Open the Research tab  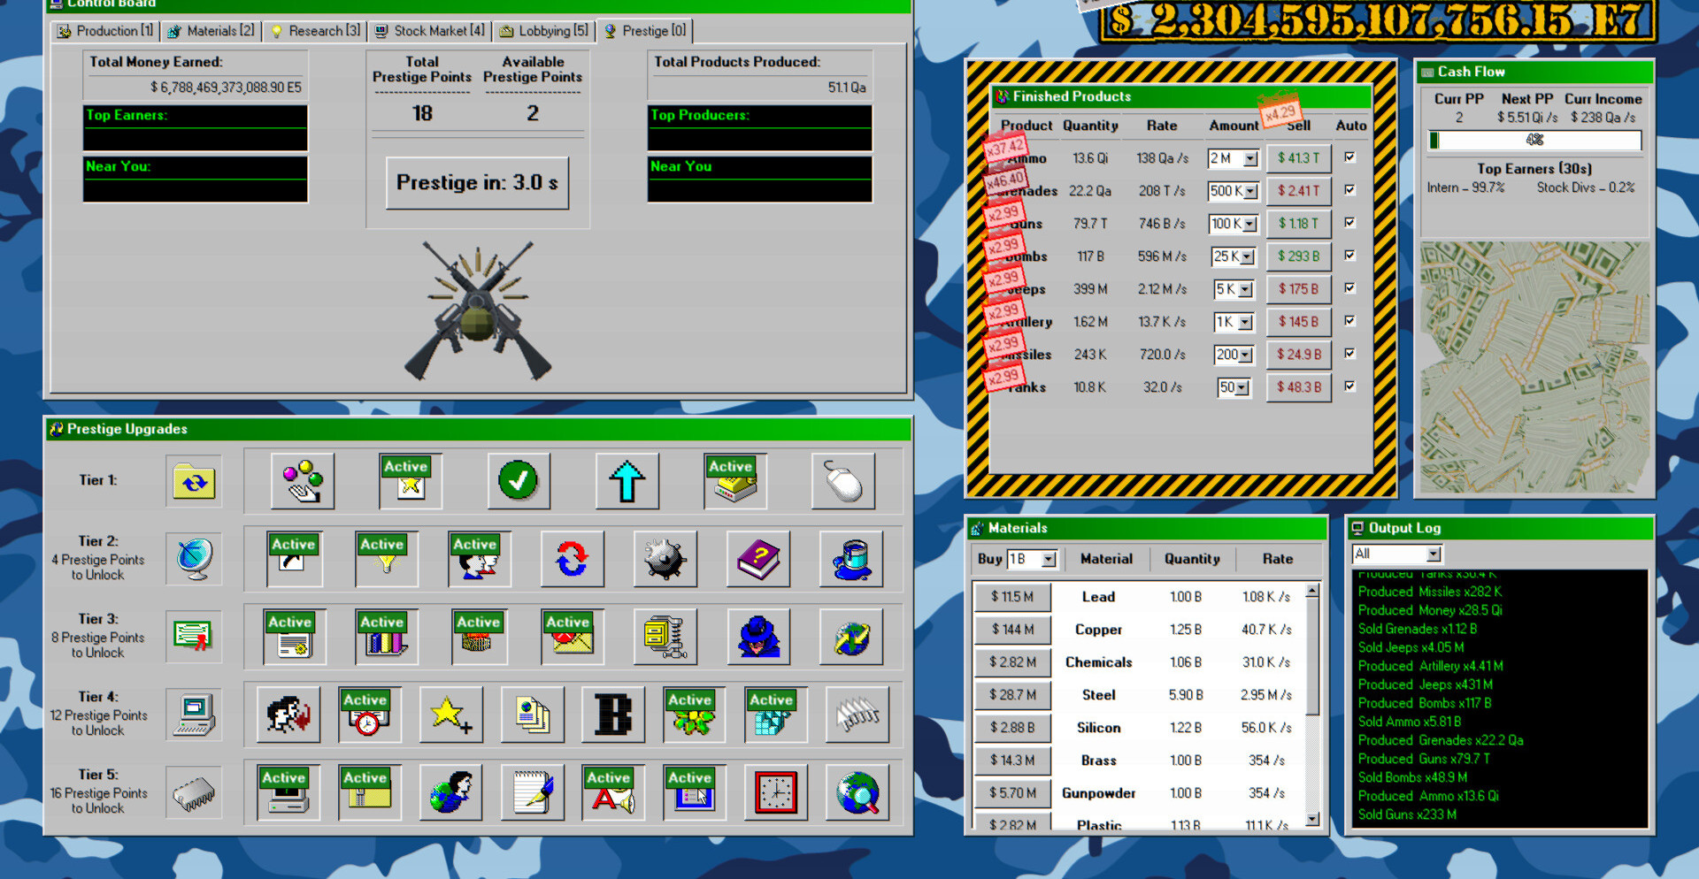click(316, 31)
